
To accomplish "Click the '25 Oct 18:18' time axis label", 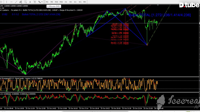I will [x=94, y=109].
